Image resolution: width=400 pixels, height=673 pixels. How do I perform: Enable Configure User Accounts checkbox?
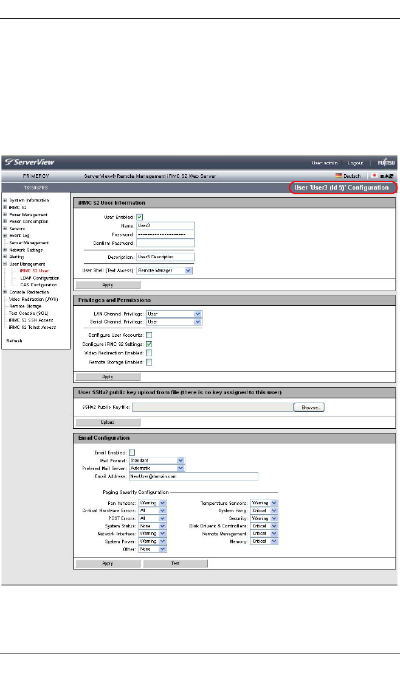(149, 335)
